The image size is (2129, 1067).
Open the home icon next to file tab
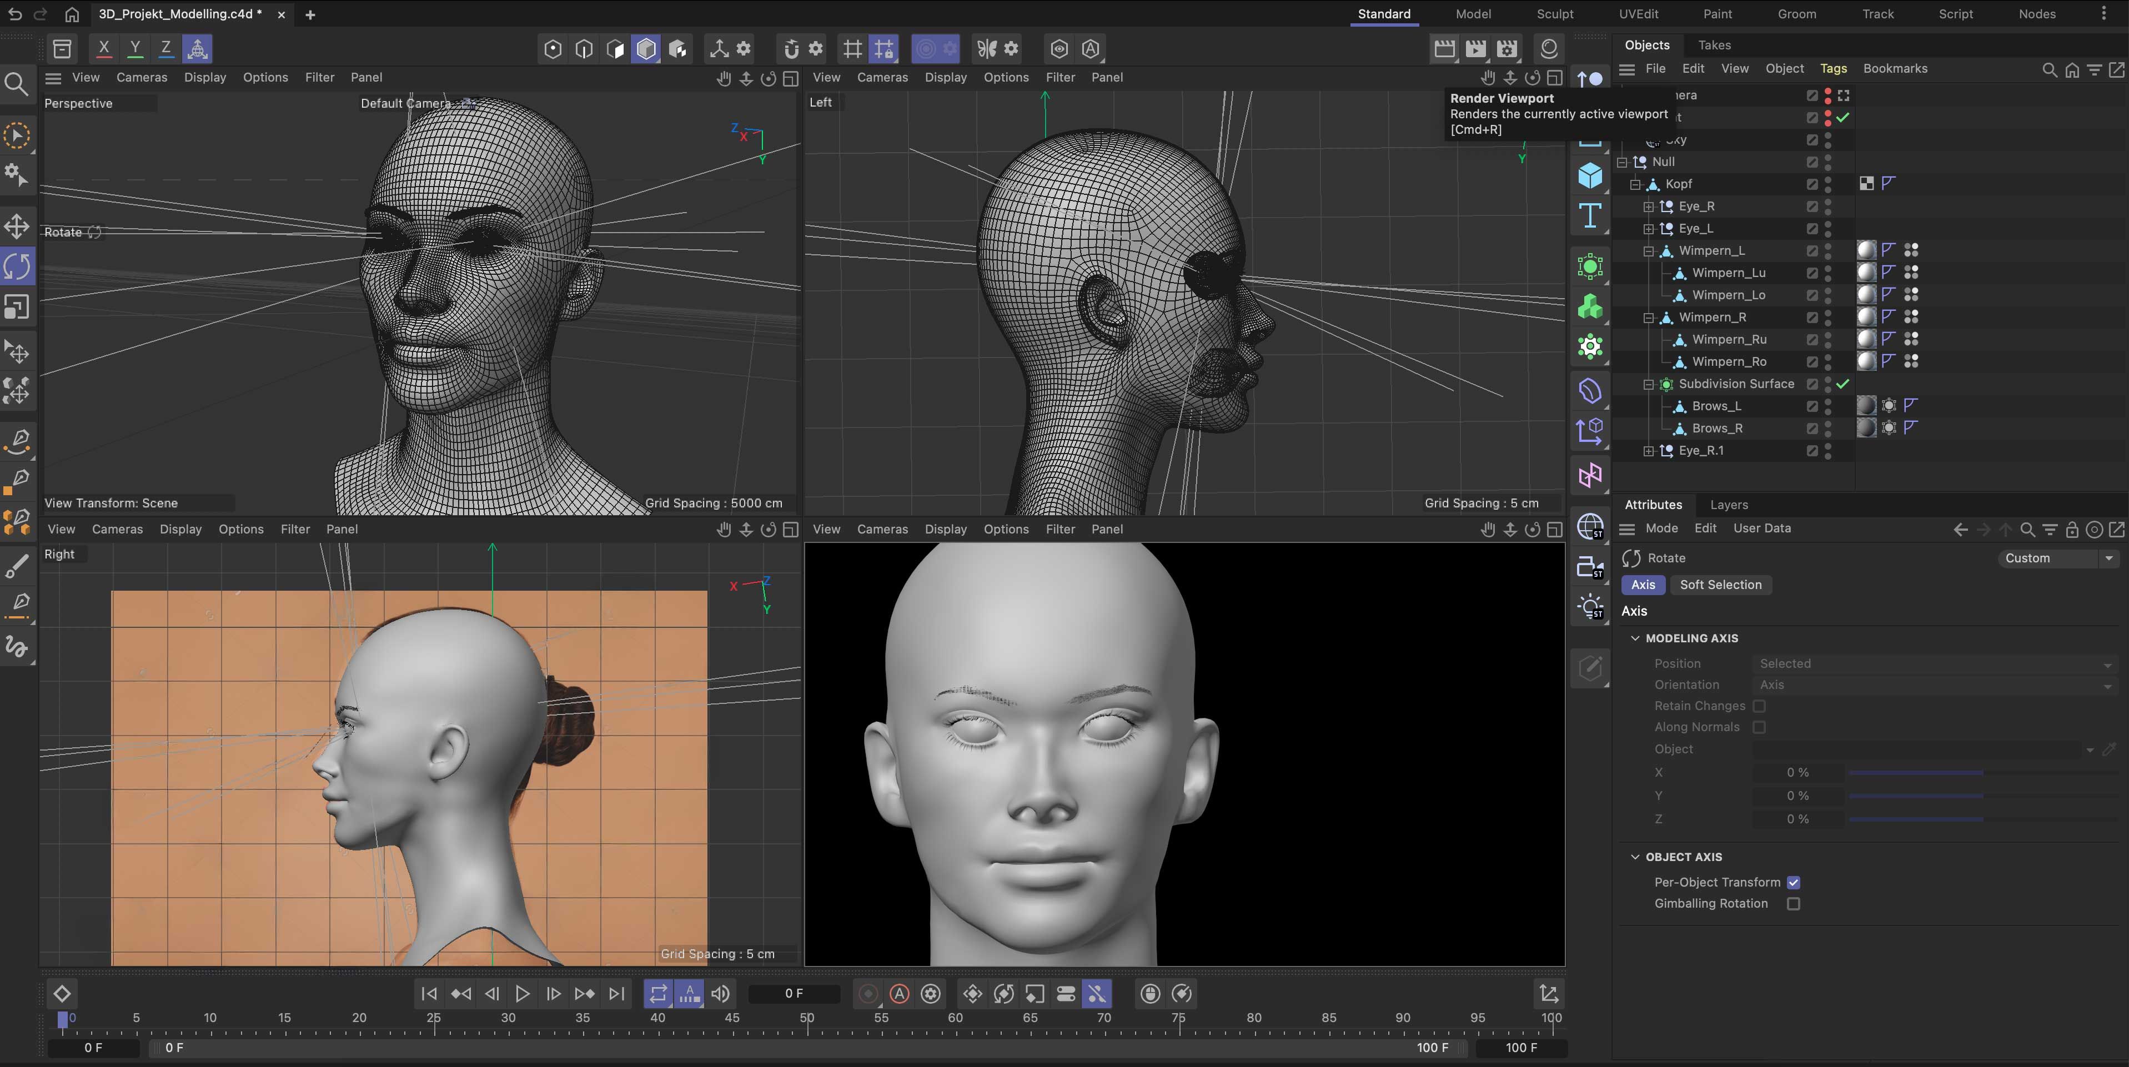coord(72,14)
